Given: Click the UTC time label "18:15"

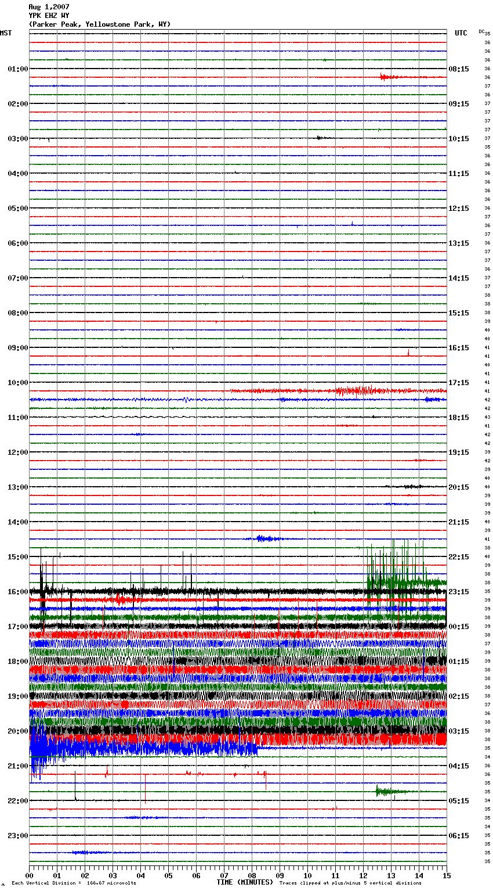Looking at the screenshot, I should pyautogui.click(x=459, y=418).
